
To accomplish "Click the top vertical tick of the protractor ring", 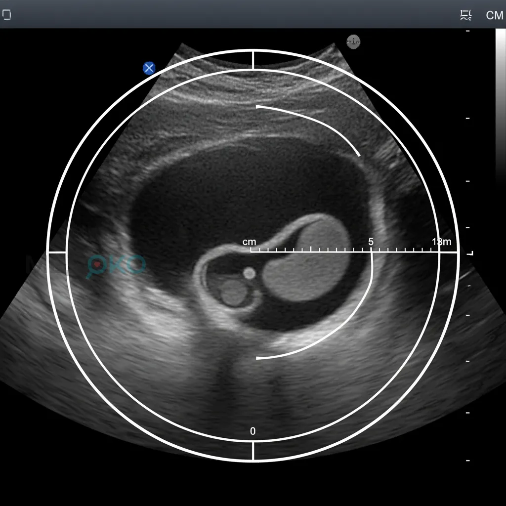I will click(x=253, y=60).
